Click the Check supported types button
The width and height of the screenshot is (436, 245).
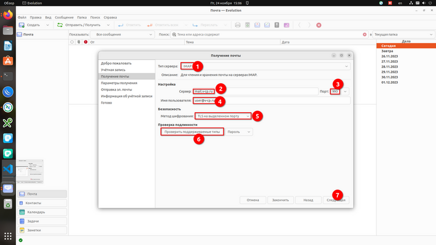point(191,131)
